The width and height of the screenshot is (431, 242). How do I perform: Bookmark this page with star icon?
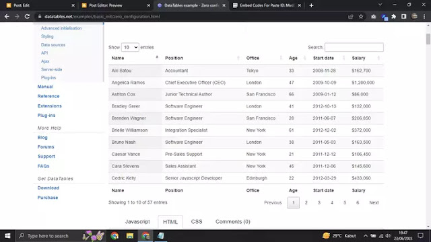coord(361,16)
